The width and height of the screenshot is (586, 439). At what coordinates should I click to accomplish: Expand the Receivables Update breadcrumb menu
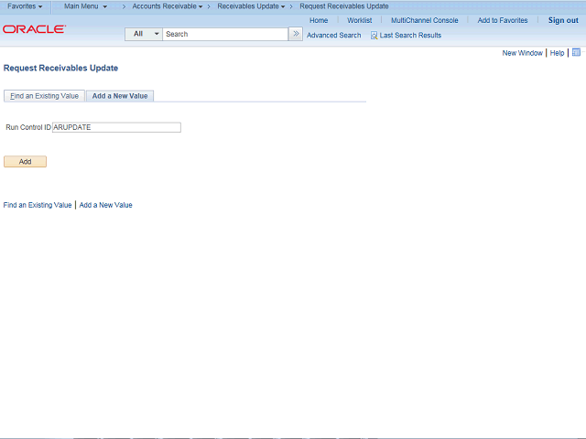(x=251, y=6)
